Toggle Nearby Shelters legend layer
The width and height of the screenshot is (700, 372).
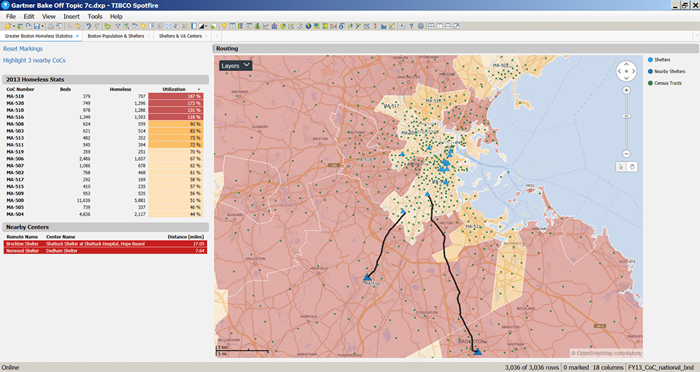click(x=666, y=71)
